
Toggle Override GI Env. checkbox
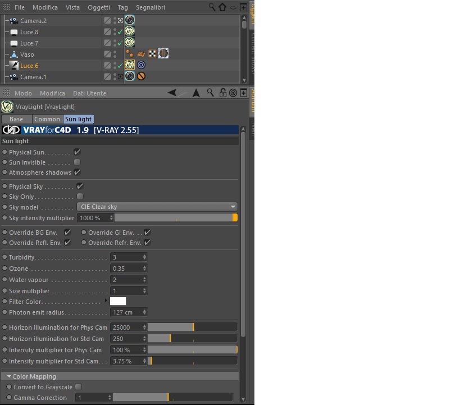pos(147,232)
